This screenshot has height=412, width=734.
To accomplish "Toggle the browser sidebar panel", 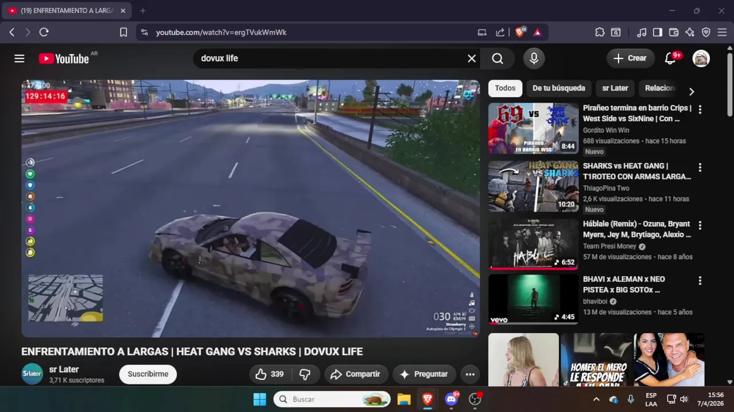I will [658, 33].
